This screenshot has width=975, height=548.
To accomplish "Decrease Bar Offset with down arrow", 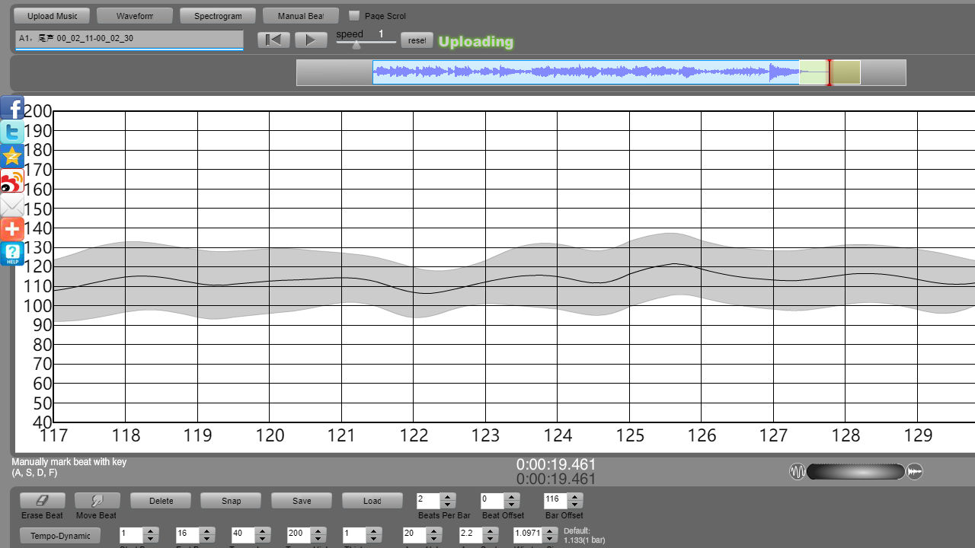I will (x=575, y=505).
